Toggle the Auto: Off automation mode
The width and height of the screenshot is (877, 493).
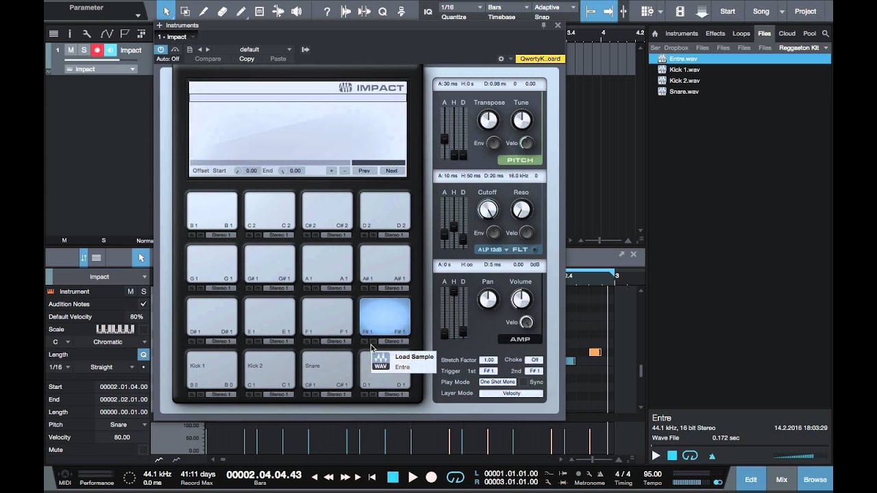tap(168, 59)
